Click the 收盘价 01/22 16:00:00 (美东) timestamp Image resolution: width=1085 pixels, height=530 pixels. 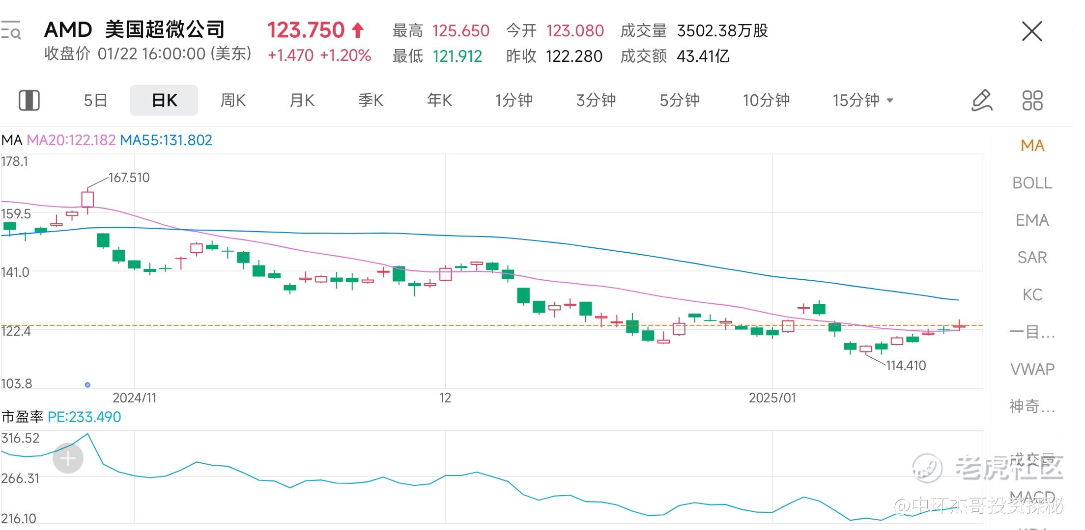pos(148,53)
